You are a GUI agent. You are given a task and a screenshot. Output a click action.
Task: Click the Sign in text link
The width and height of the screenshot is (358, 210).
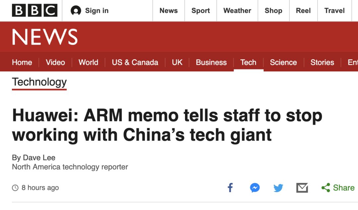[x=97, y=11]
